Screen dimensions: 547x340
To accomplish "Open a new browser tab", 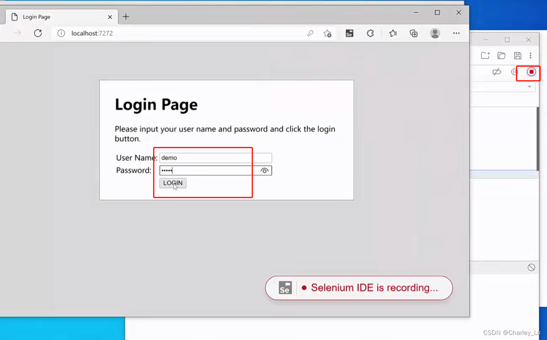I will tap(126, 17).
